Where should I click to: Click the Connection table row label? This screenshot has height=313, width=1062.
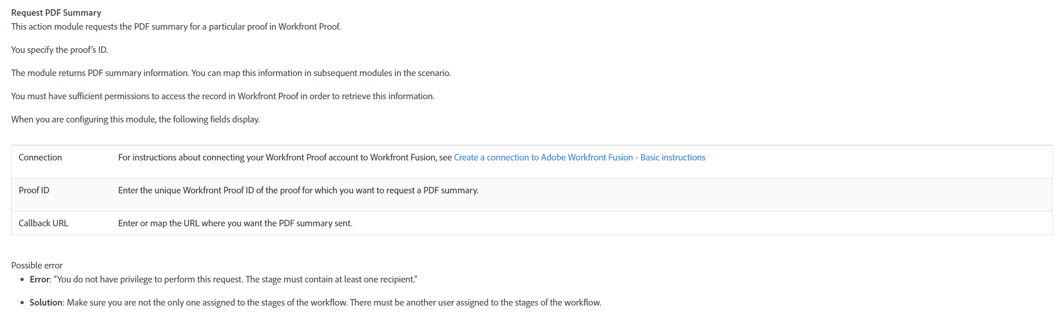tap(40, 158)
